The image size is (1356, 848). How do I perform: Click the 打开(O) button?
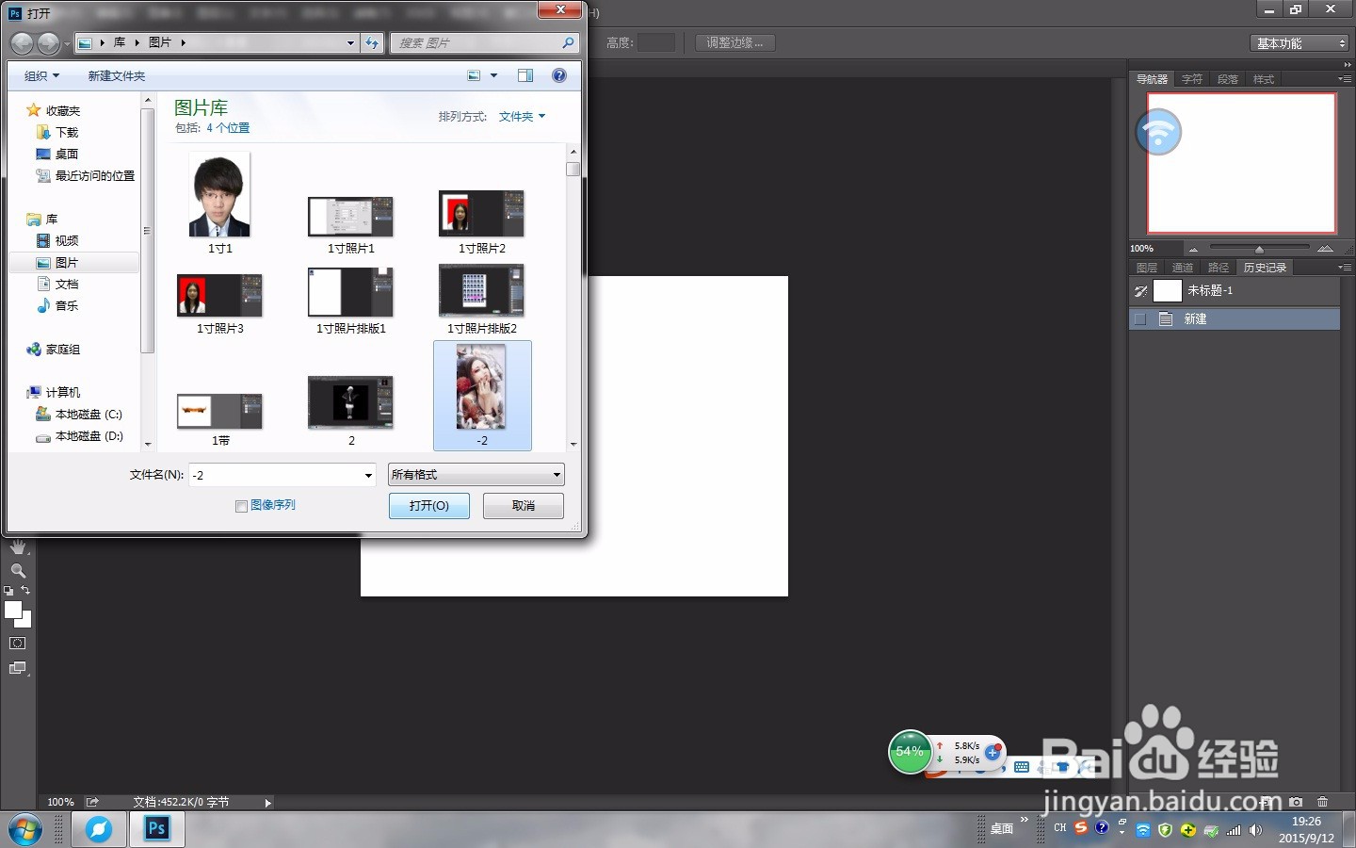(429, 506)
